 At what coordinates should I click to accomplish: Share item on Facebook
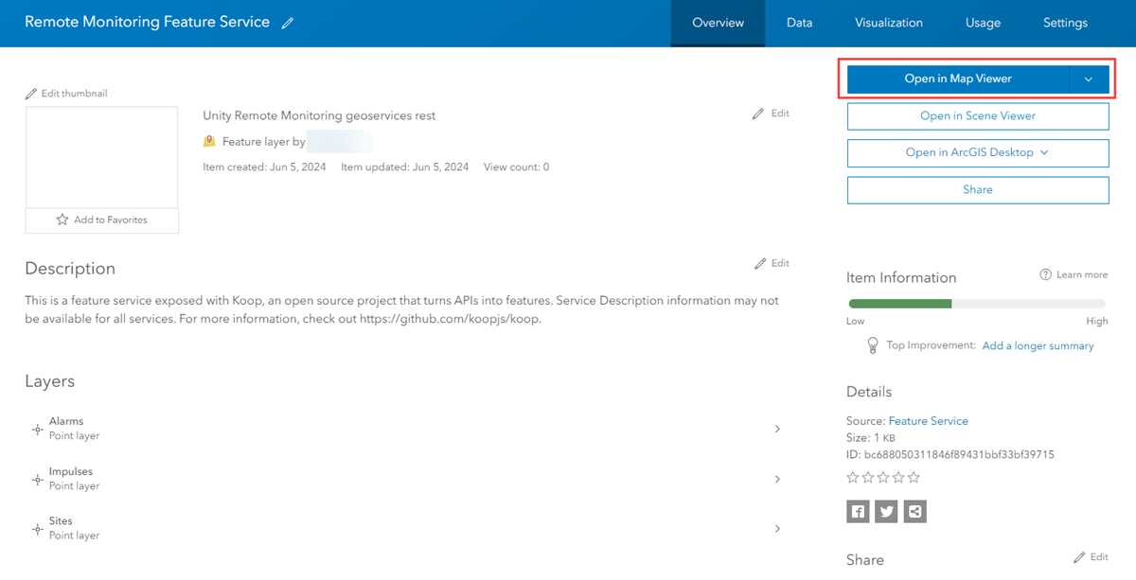tap(858, 512)
